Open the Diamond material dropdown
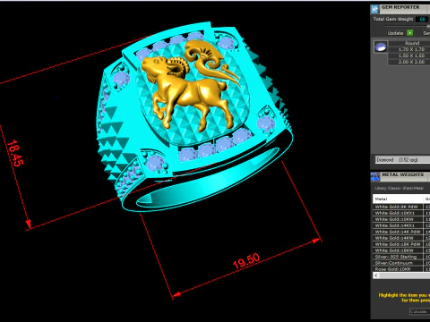 pyautogui.click(x=402, y=160)
